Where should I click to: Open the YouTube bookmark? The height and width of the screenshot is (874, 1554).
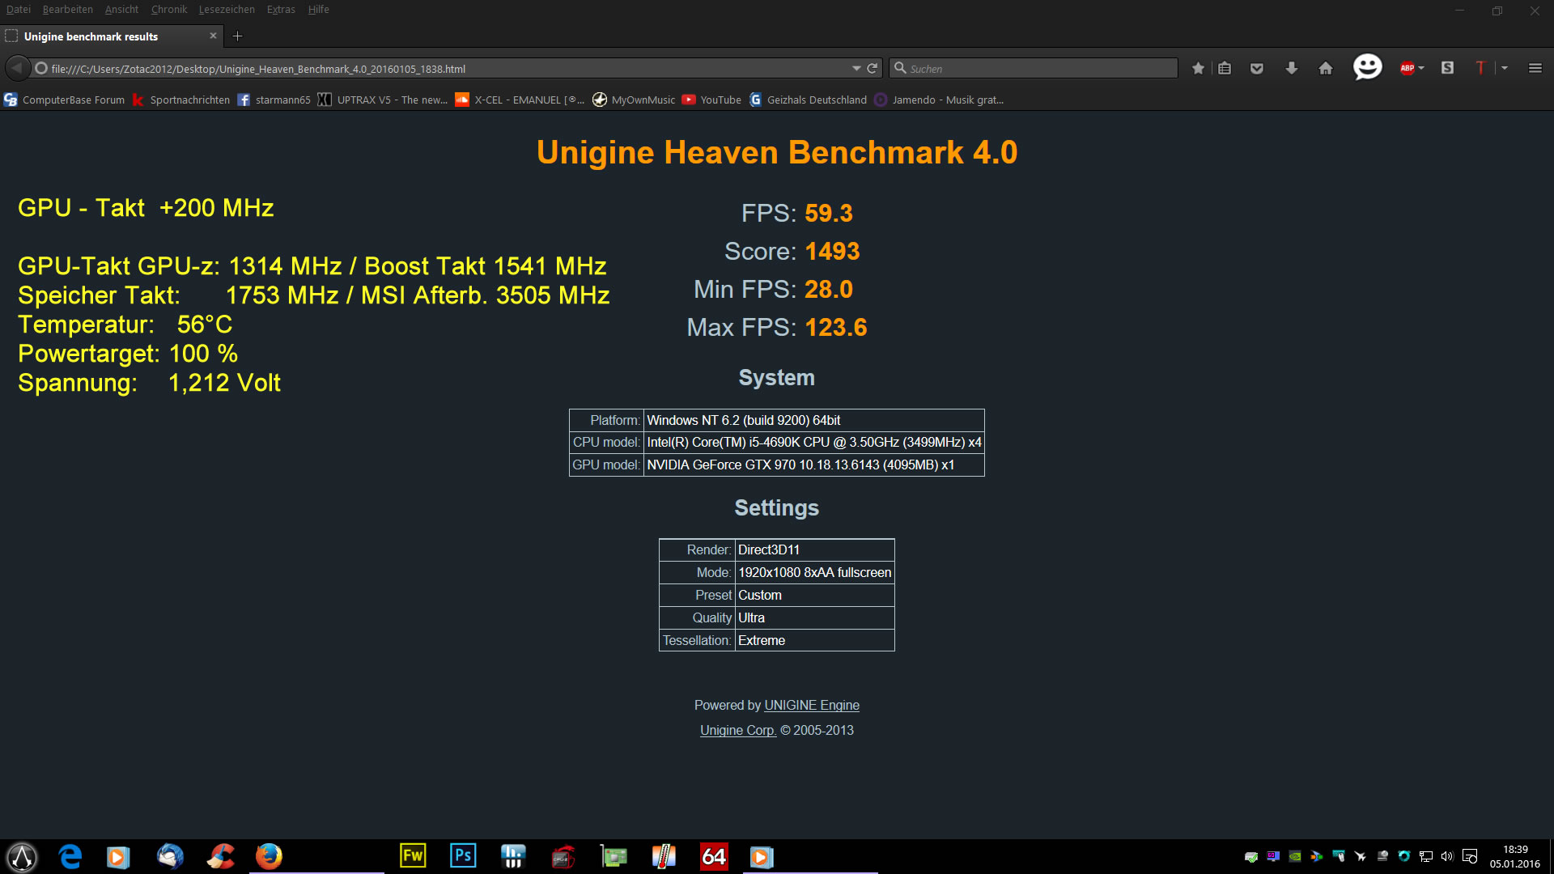[x=711, y=100]
